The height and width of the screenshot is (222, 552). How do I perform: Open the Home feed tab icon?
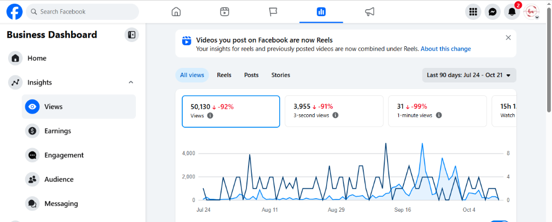coord(176,12)
